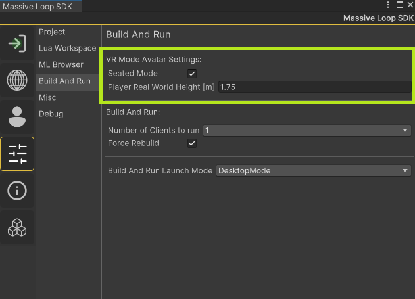Viewport: 415px width, 299px height.
Task: Close the Massive Loop SDK window
Action: (410, 5)
